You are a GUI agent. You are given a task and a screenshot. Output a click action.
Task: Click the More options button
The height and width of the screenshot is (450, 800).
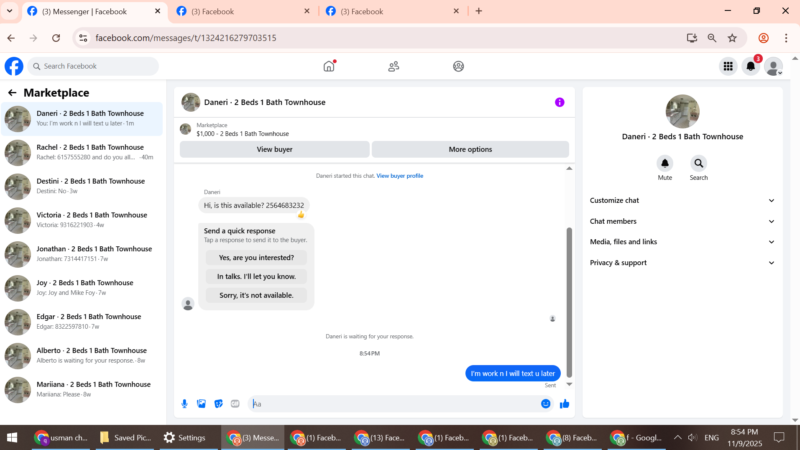[470, 149]
